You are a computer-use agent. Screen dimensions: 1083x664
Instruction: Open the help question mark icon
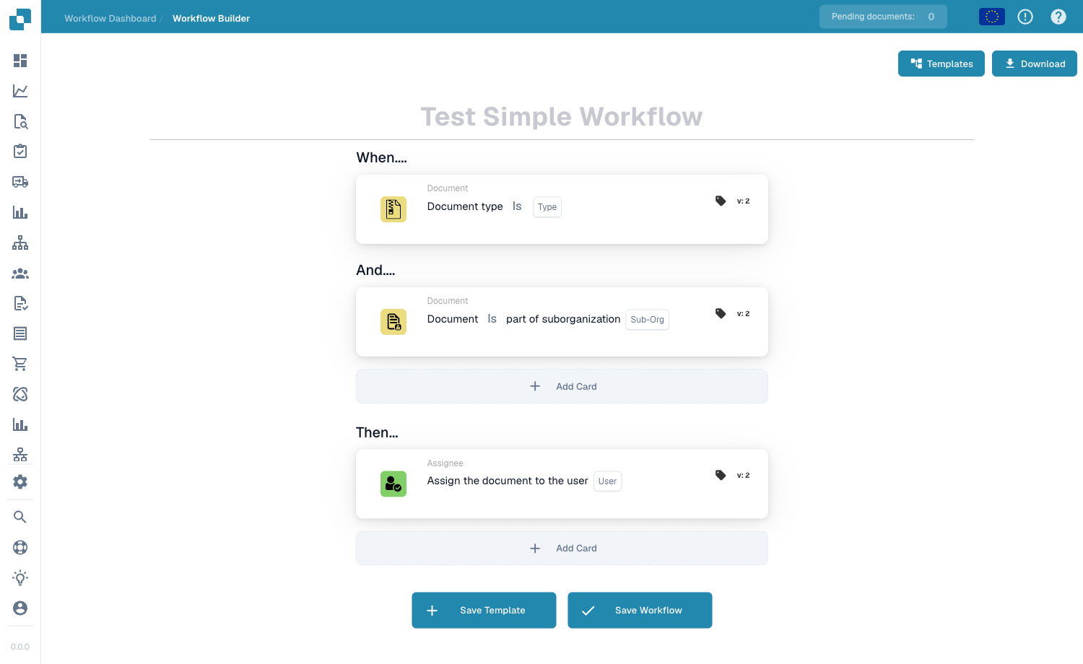point(1058,17)
